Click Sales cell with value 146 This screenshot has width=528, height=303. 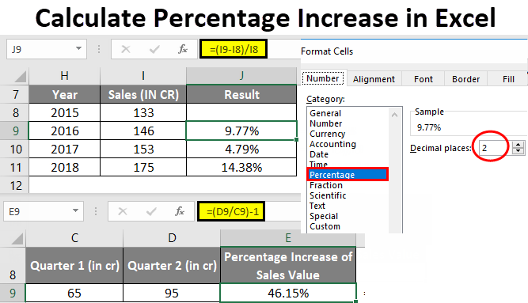[143, 131]
